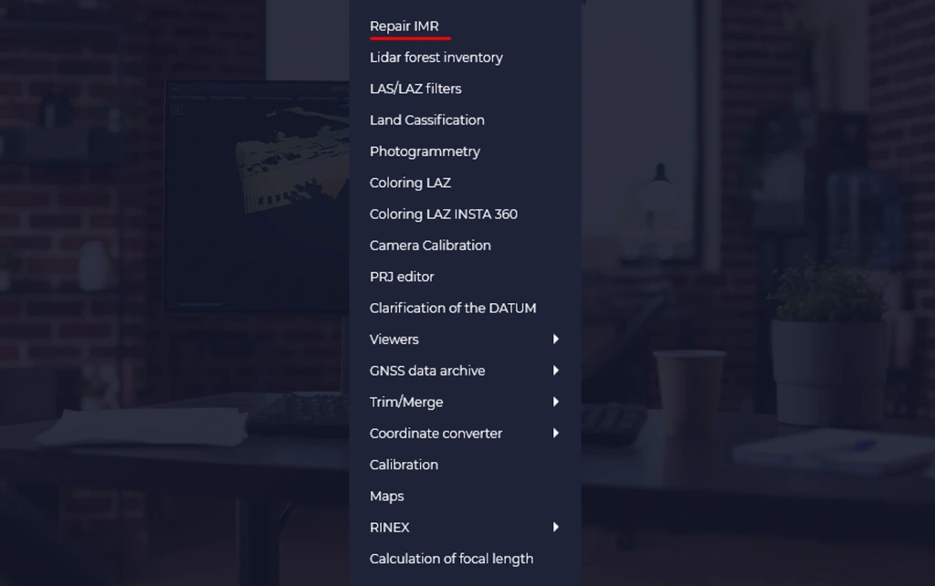Click the Viewers menu label
The image size is (935, 586).
394,340
